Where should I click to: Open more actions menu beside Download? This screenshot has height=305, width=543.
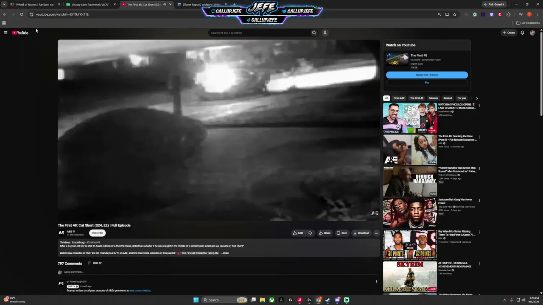coord(376,233)
